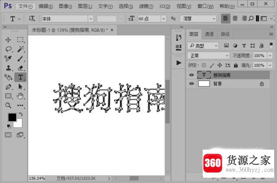Open the type tool preset picker arrow

[x=19, y=19]
